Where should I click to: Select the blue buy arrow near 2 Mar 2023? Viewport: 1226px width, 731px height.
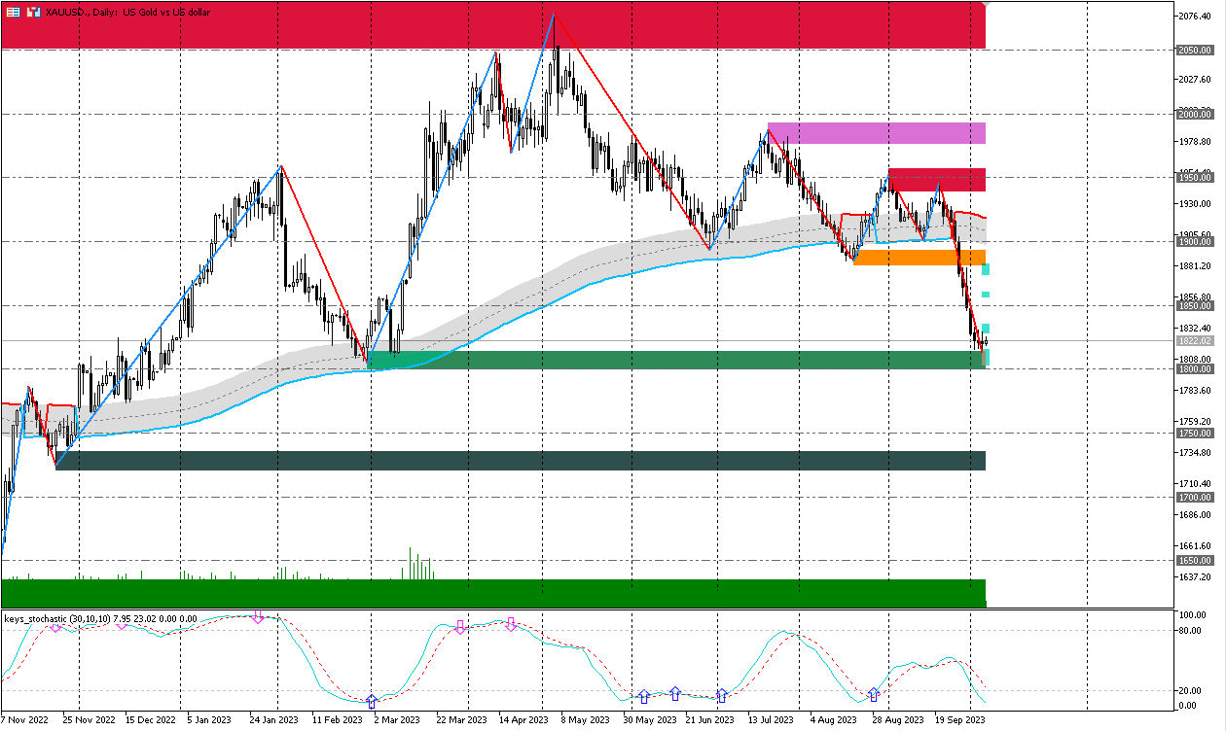[x=371, y=700]
